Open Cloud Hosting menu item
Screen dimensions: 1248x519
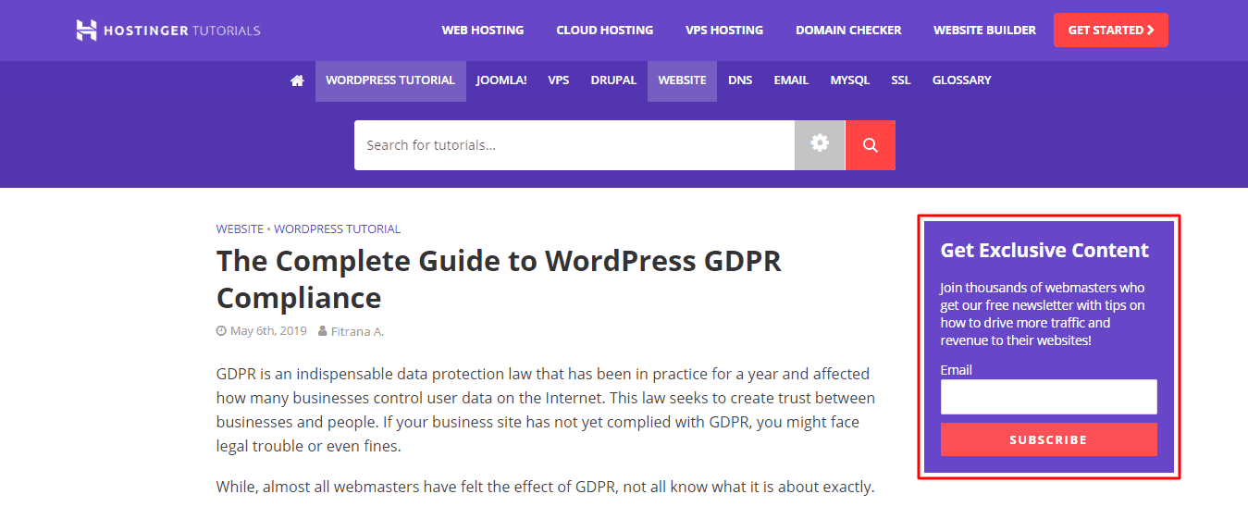coord(605,30)
